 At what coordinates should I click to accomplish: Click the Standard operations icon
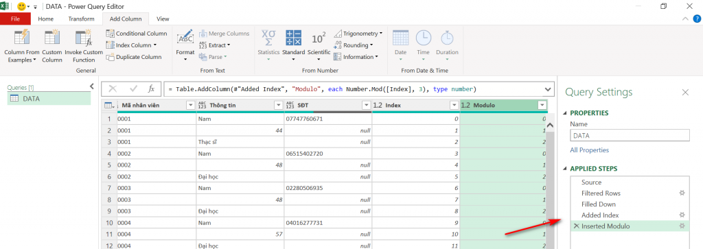click(x=294, y=38)
